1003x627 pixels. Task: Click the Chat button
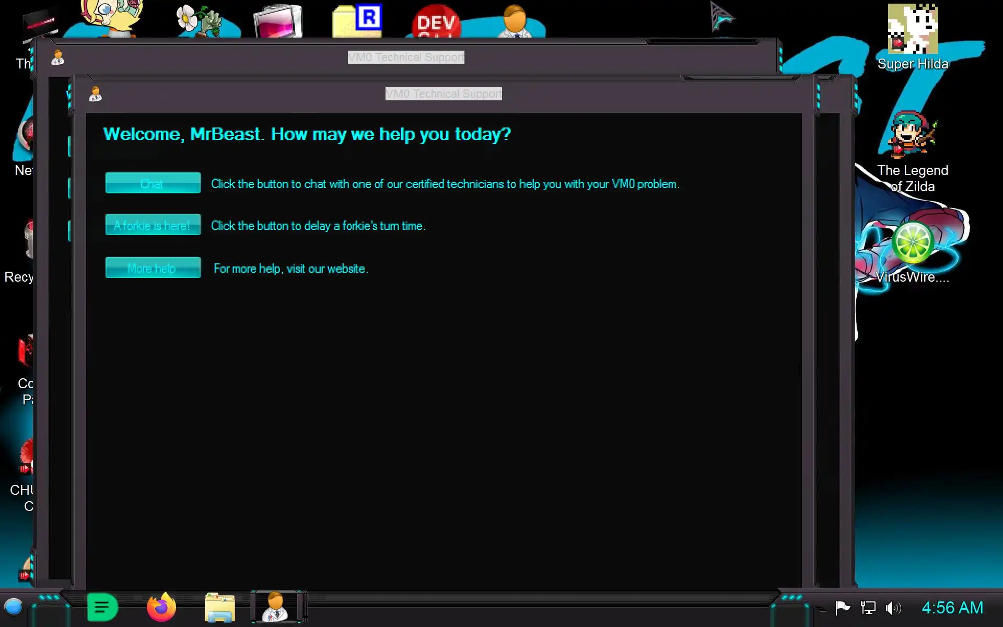pos(153,183)
